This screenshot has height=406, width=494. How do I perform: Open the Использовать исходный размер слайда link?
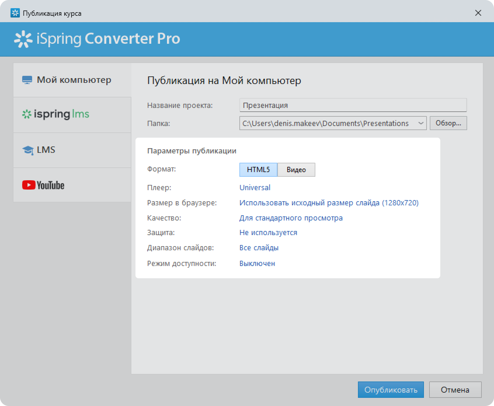click(329, 203)
